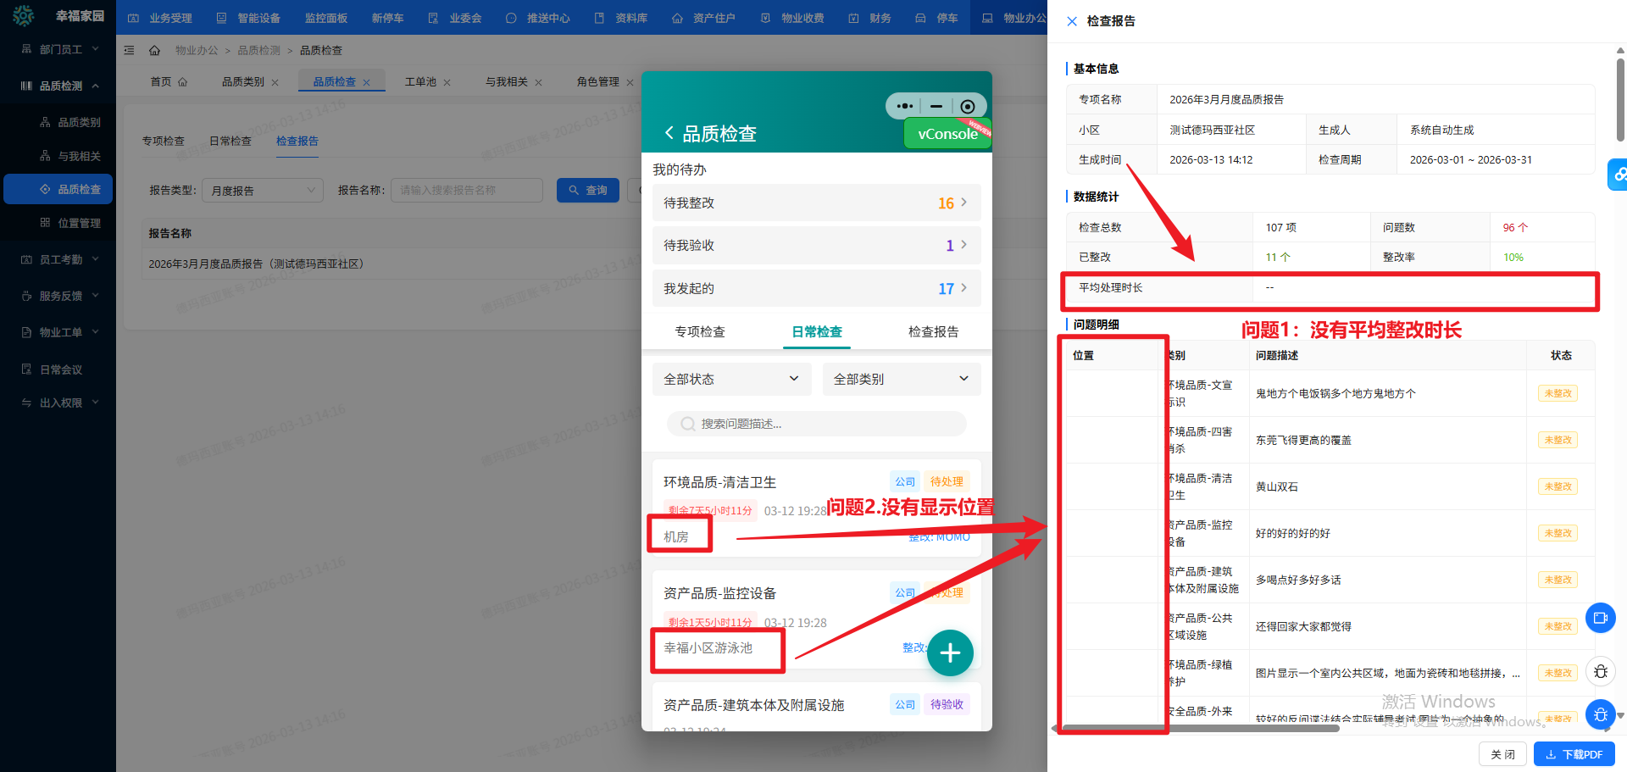The image size is (1627, 772).
Task: Click the blue video floating icon
Action: click(x=1600, y=618)
